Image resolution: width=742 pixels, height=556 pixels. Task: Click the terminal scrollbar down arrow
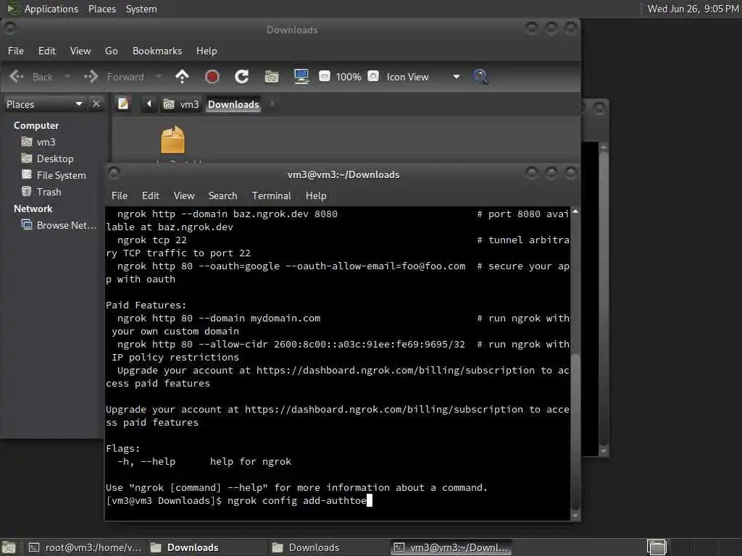click(x=575, y=515)
